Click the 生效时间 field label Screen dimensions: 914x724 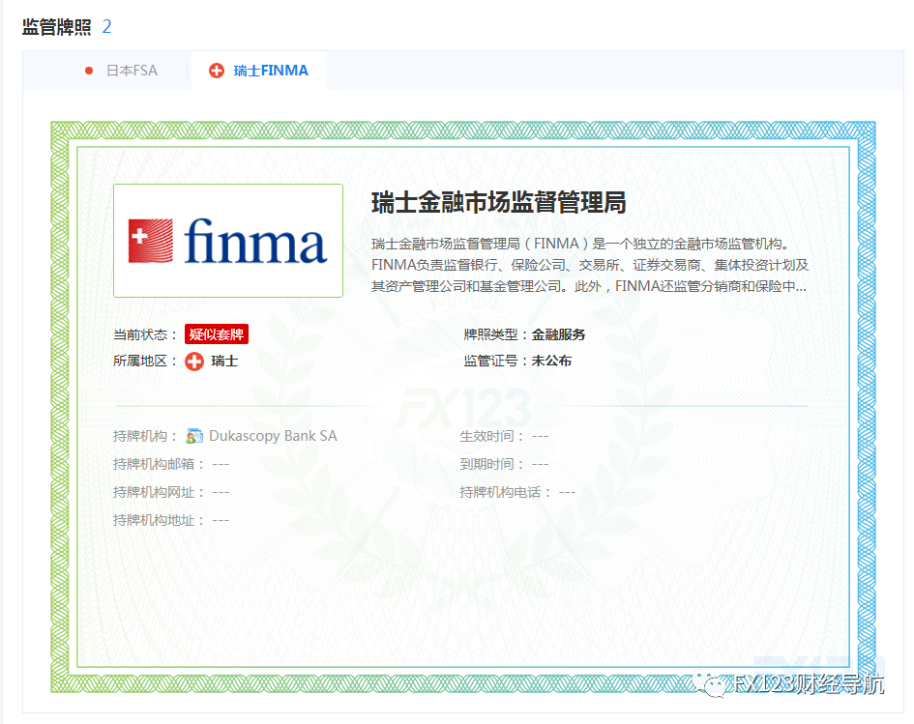(x=491, y=436)
